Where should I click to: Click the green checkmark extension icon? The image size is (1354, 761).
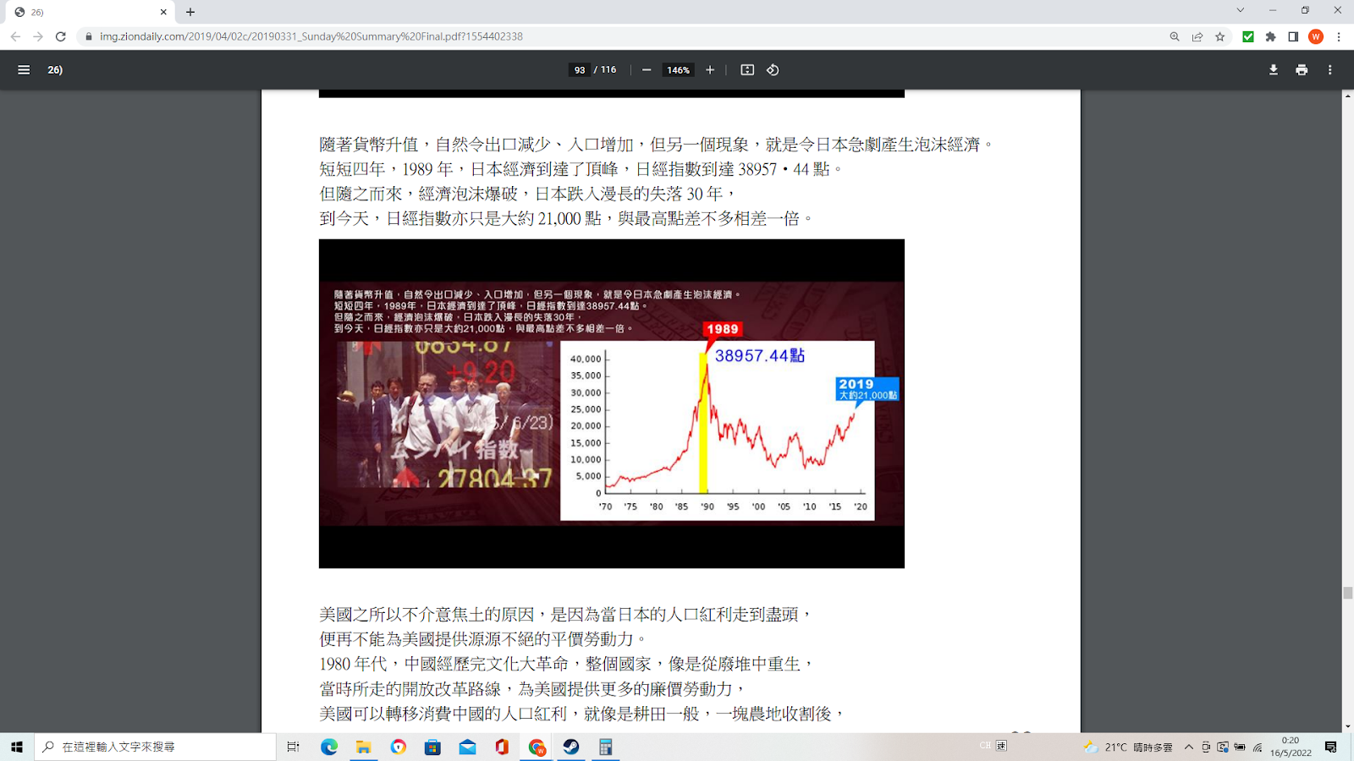point(1248,36)
